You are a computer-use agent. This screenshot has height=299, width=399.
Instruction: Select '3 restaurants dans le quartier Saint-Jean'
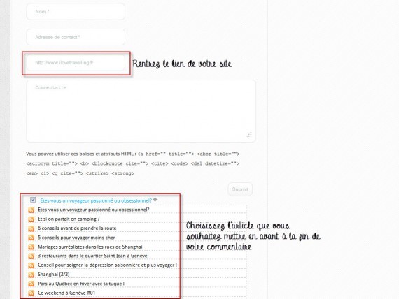[92, 256]
